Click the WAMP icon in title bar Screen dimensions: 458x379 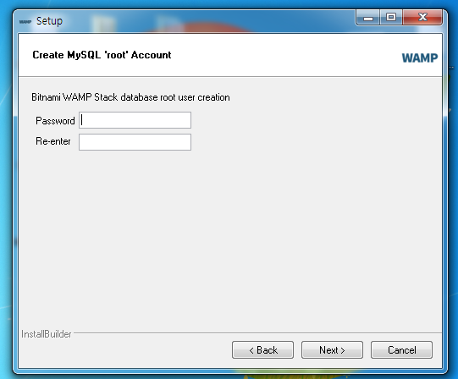[x=25, y=22]
